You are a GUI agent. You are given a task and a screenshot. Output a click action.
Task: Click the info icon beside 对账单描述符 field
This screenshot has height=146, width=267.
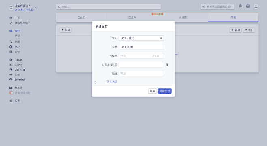167,65
